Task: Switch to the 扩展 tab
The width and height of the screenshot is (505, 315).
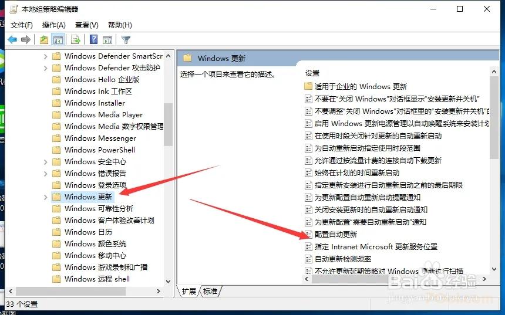Action: [188, 291]
